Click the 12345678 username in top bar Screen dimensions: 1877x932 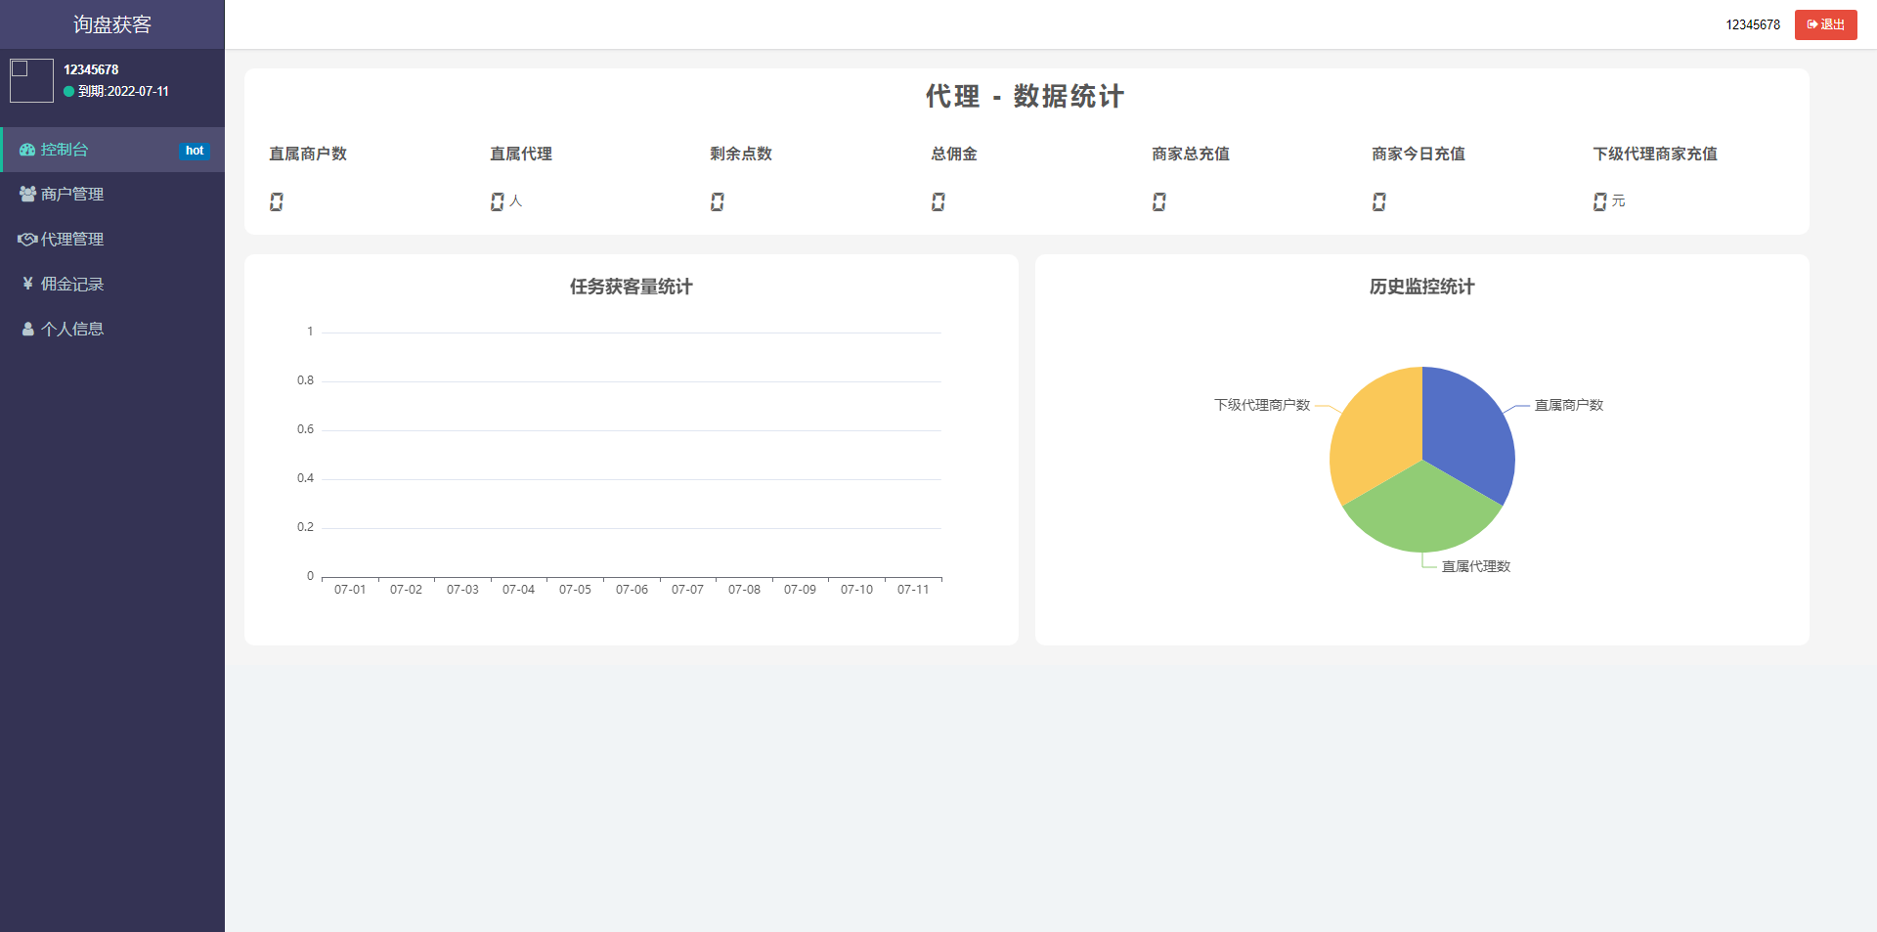pos(1752,24)
